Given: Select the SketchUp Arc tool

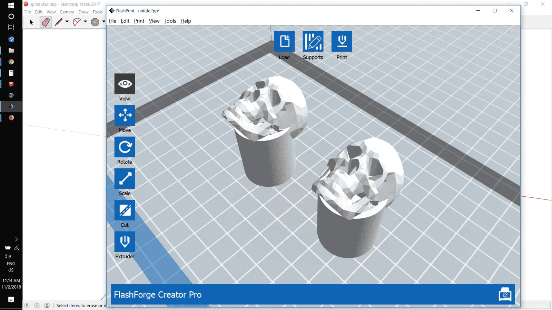Looking at the screenshot, I should coord(77,22).
